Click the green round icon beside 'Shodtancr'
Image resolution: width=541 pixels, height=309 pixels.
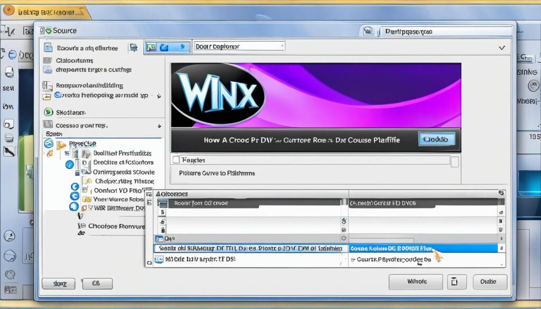click(49, 112)
